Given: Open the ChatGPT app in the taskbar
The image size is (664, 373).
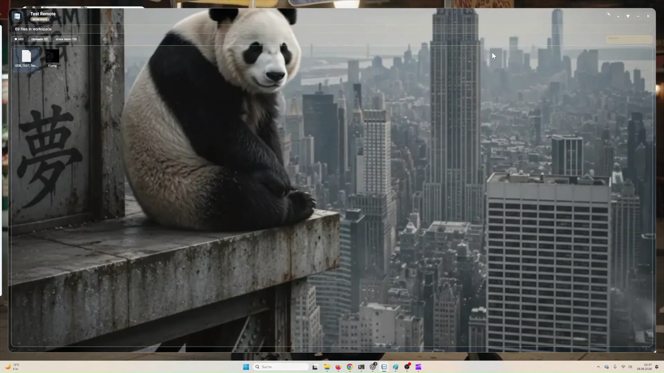Looking at the screenshot, I should click(373, 367).
